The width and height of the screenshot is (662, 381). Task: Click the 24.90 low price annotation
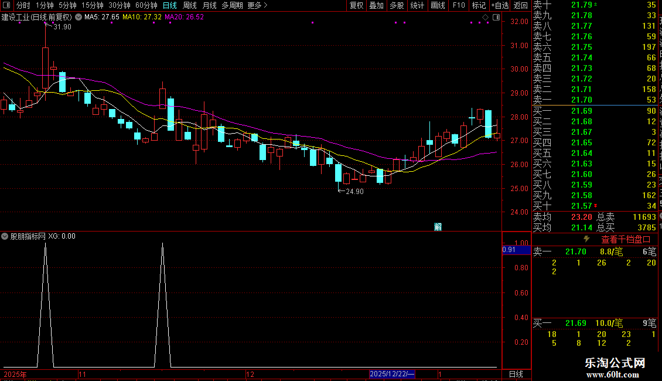(354, 191)
